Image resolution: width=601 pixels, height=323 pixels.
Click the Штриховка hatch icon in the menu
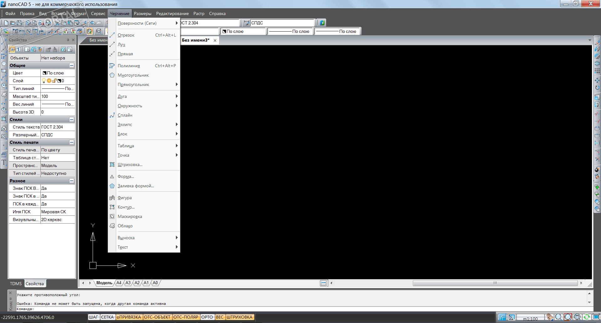[112, 164]
